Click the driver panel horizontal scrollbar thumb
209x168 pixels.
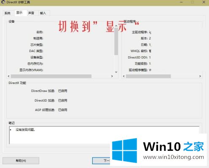(148, 76)
